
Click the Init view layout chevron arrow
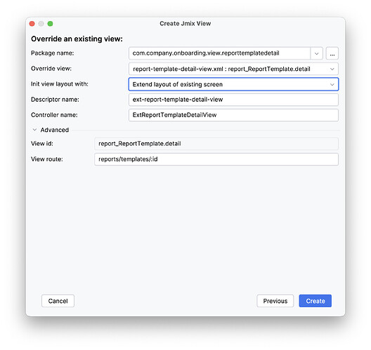[332, 85]
